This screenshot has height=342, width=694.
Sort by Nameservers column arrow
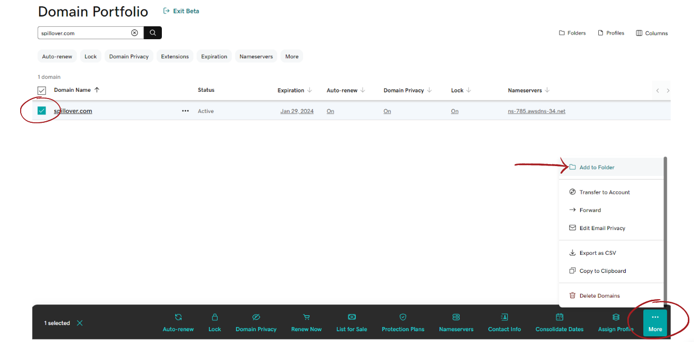(547, 90)
